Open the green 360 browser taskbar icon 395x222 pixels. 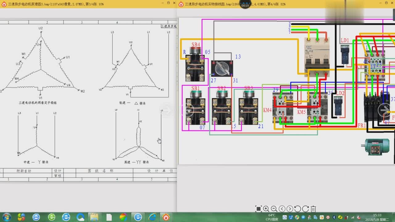pos(52,217)
